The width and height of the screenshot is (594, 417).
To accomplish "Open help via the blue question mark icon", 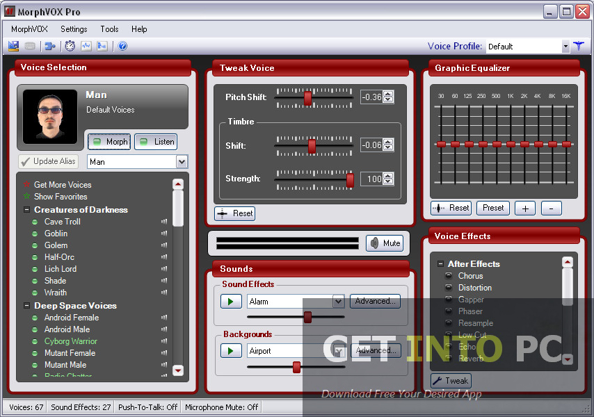I will coord(122,46).
